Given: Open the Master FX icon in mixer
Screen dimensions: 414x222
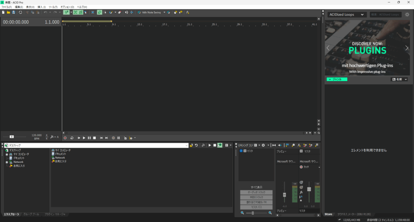Looking at the screenshot, I should point(302,193).
